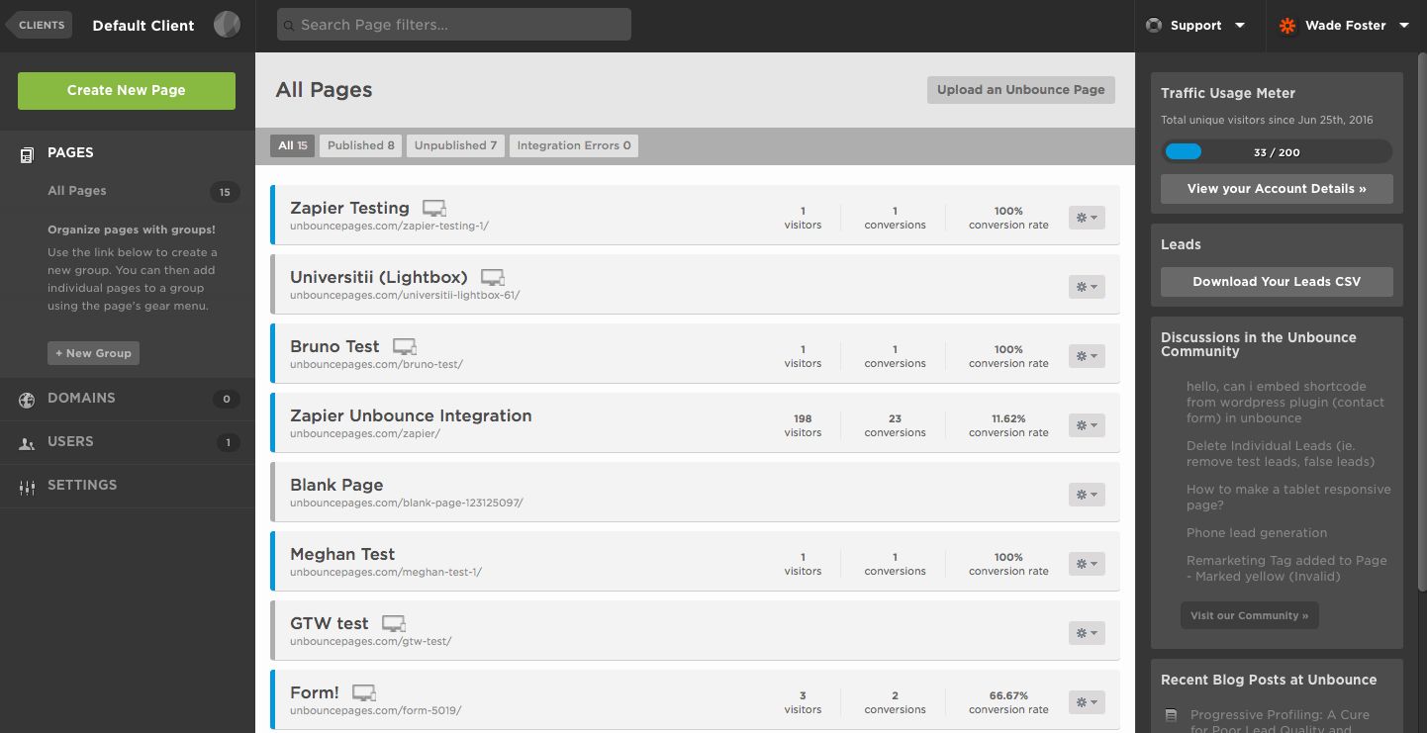Viewport: 1427px width, 733px height.
Task: Click the Upload an Unbounce Page button
Action: click(x=1020, y=90)
